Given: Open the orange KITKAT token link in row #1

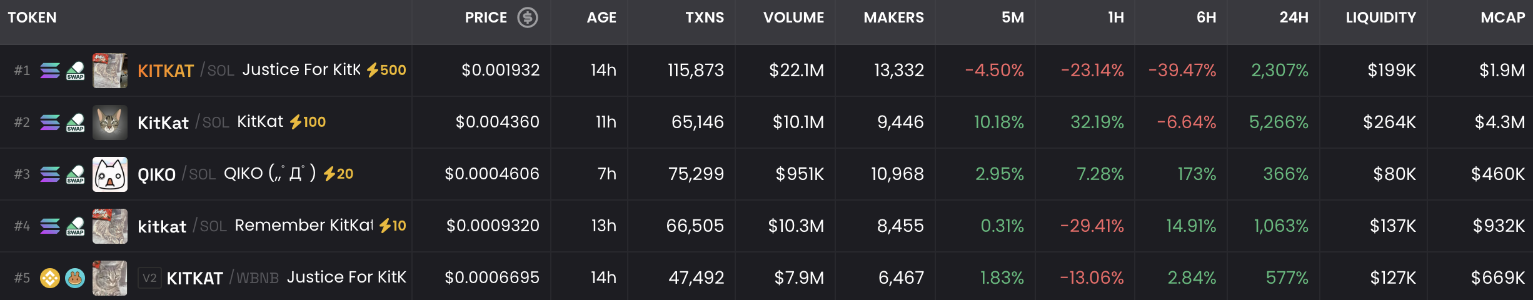Looking at the screenshot, I should (166, 71).
